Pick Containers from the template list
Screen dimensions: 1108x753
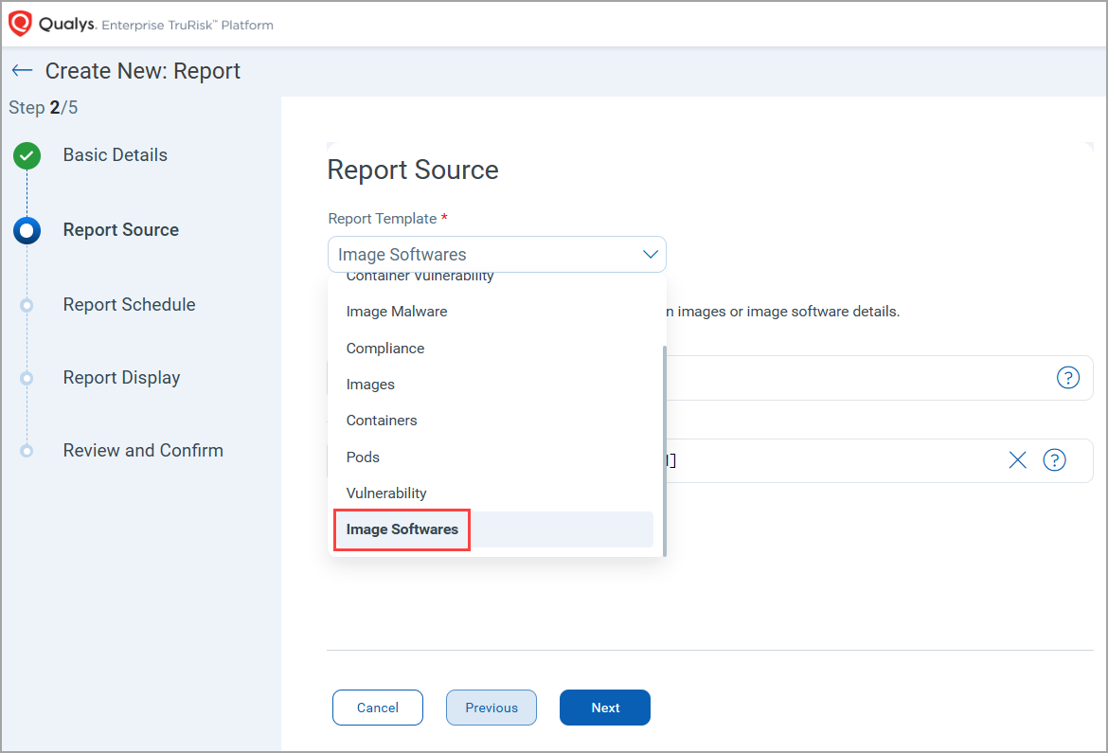tap(382, 421)
